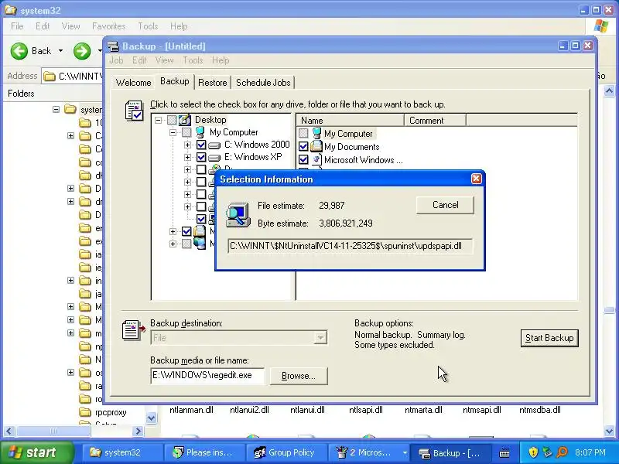Viewport: 619px width, 464px height.
Task: Toggle the Desktop checkbox in the tree
Action: point(172,120)
